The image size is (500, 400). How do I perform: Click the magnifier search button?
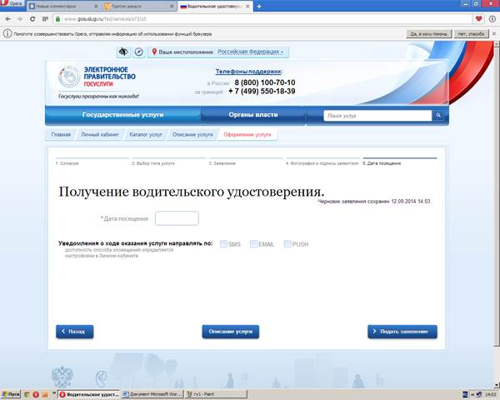[438, 116]
